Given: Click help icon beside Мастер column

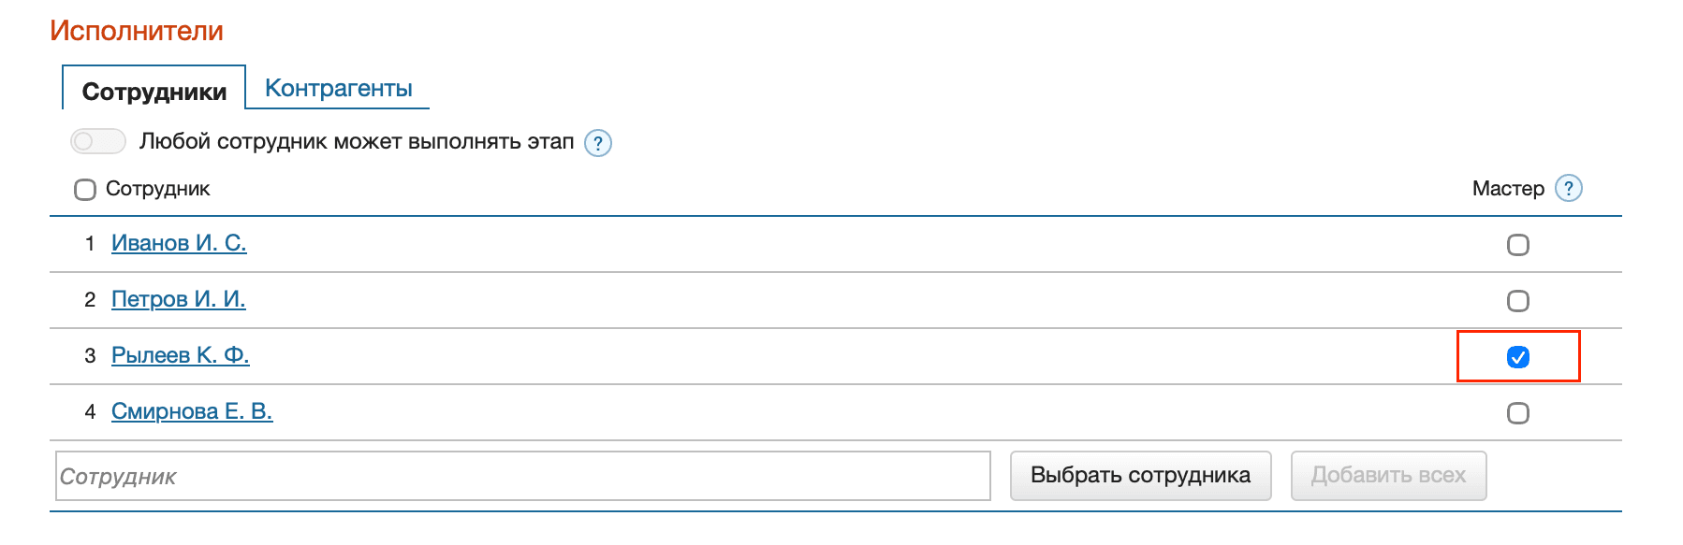Looking at the screenshot, I should click(x=1569, y=188).
